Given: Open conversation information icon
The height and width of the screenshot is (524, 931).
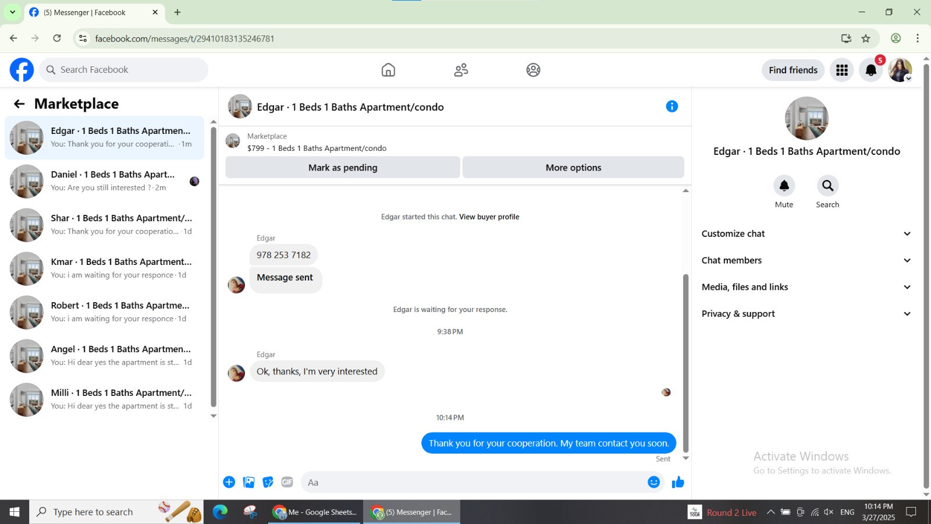Looking at the screenshot, I should click(672, 107).
